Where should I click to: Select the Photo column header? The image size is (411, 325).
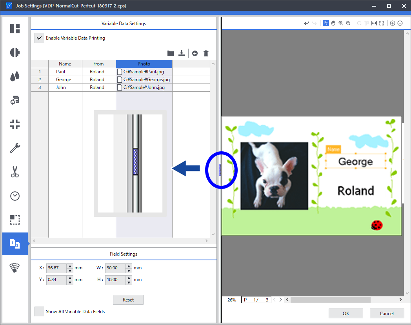pos(144,64)
